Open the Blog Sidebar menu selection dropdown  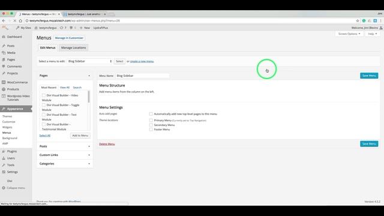[x=89, y=61]
